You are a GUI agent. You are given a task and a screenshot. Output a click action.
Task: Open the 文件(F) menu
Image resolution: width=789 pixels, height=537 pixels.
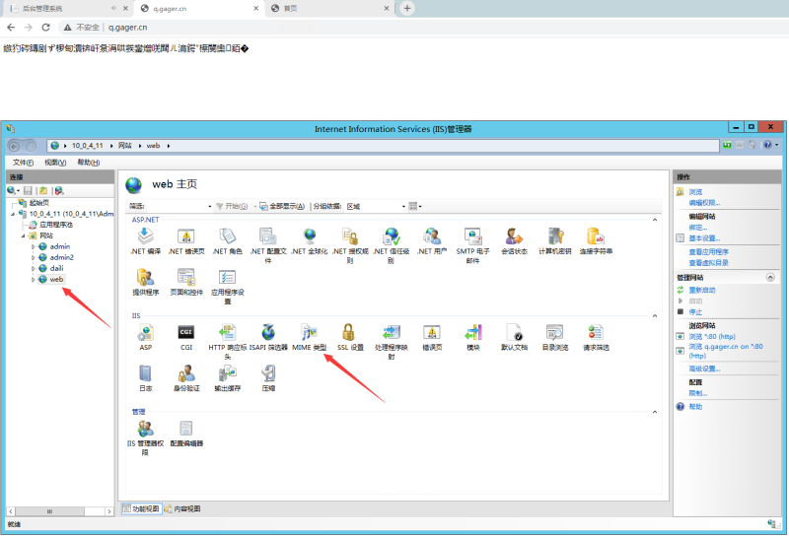(23, 163)
